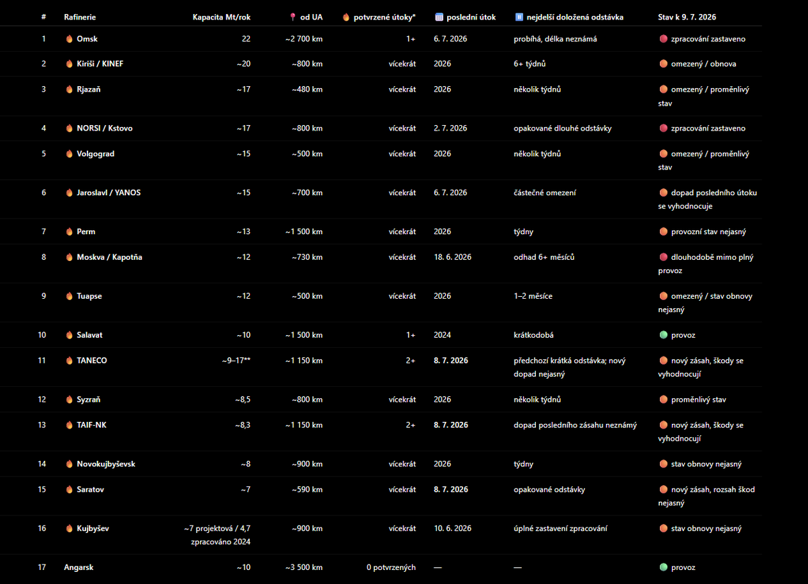Select the Omsk refinery name
This screenshot has width=808, height=584.
click(87, 39)
